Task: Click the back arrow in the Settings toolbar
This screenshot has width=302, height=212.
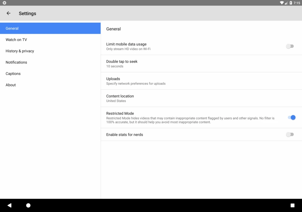Action: 8,13
